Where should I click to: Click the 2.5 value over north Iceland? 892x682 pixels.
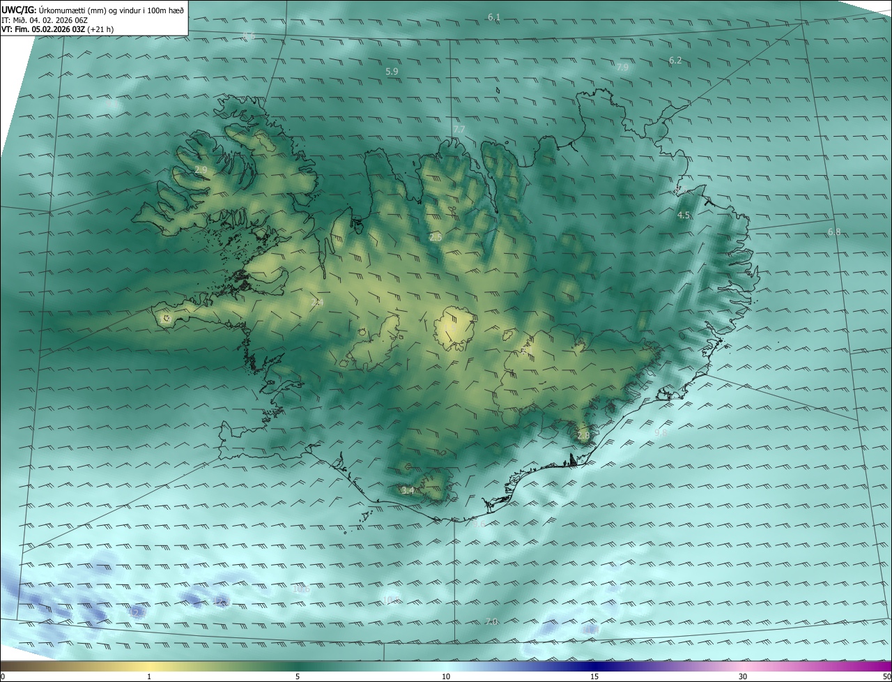pos(436,238)
